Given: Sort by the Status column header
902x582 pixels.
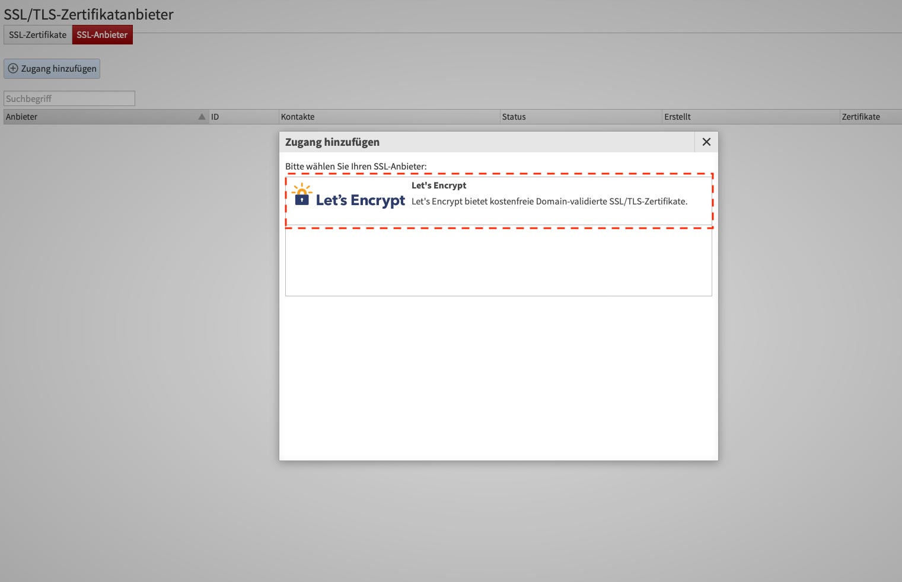Looking at the screenshot, I should coord(581,117).
